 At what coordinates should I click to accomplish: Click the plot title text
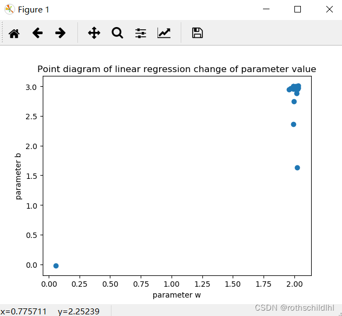(176, 69)
